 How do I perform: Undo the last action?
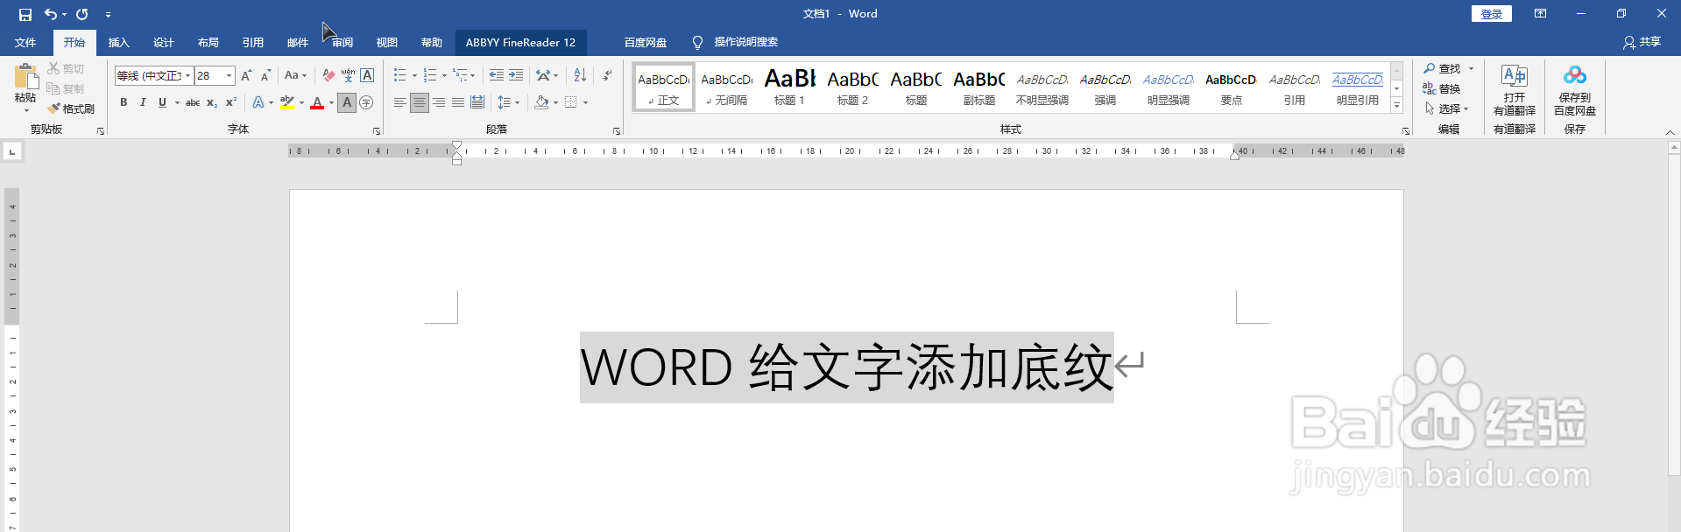(x=51, y=14)
